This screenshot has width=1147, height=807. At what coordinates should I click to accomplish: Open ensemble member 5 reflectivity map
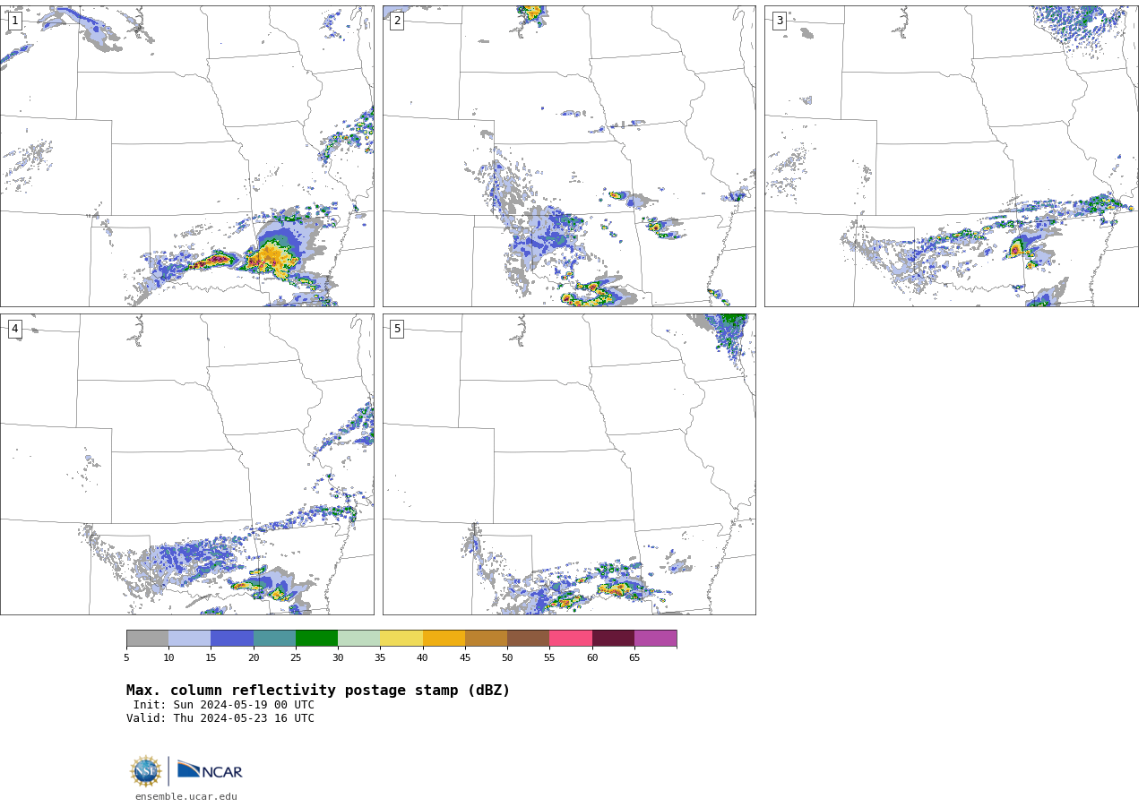click(x=569, y=464)
